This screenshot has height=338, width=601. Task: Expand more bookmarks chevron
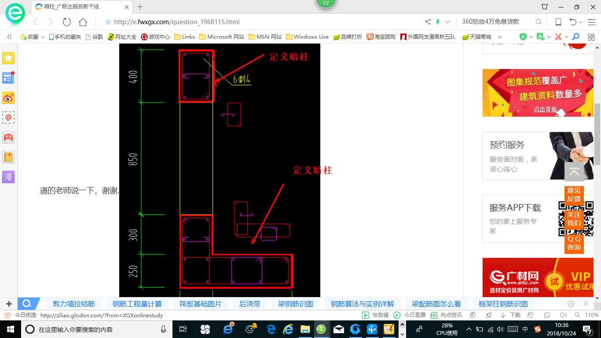(x=499, y=37)
